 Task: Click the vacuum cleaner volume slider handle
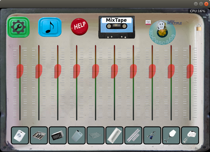[152, 71]
